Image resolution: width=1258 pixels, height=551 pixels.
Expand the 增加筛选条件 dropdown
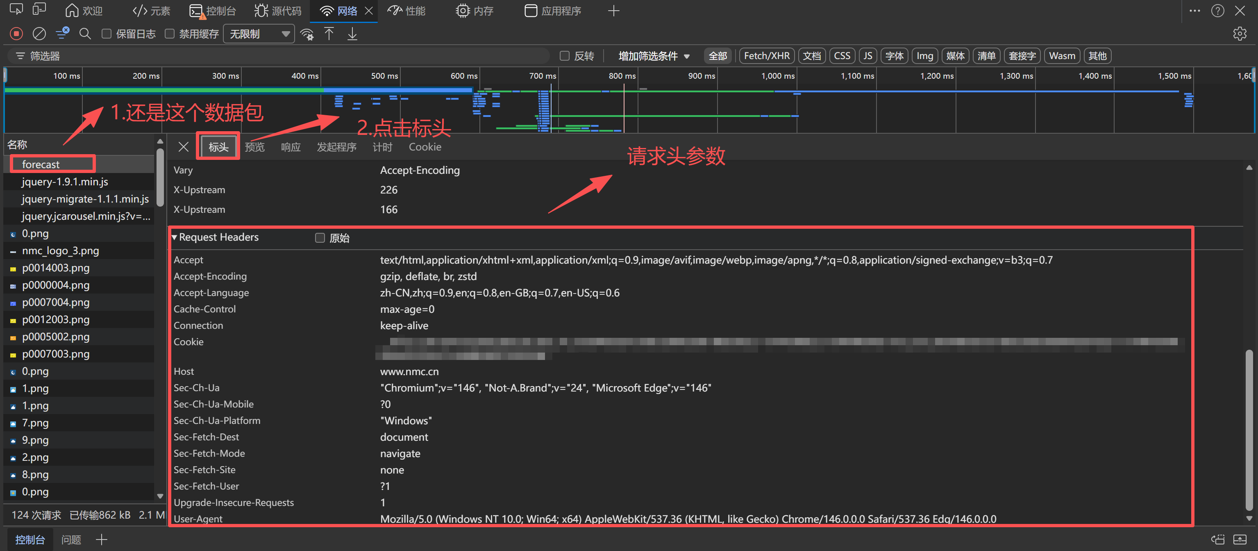(654, 56)
